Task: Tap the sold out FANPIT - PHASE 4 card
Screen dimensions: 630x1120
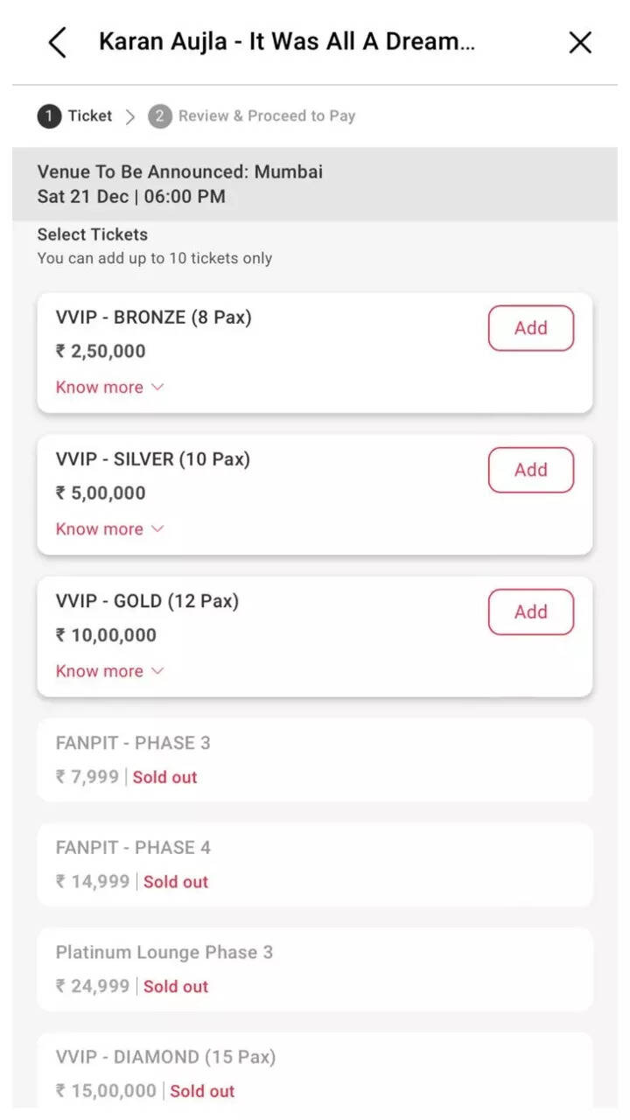Action: pos(314,864)
